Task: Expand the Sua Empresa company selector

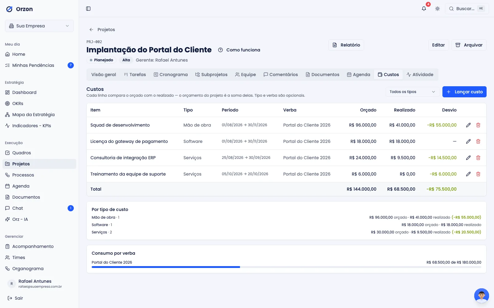Action: tap(39, 26)
